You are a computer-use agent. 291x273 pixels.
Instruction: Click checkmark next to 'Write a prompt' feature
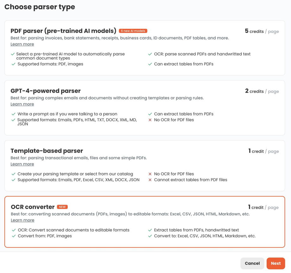(x=13, y=114)
